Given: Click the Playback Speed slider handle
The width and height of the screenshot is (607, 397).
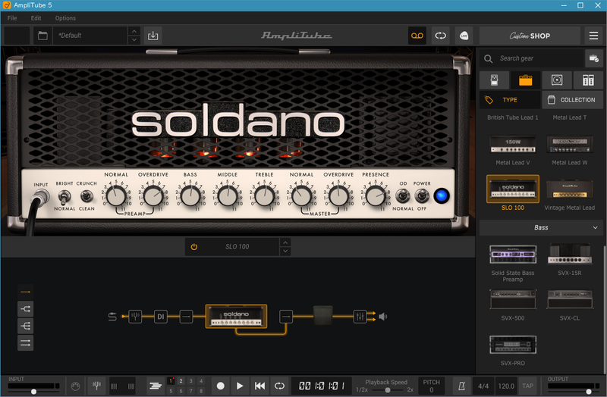Looking at the screenshot, I should (x=388, y=390).
